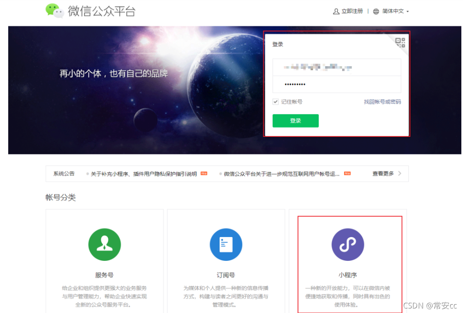Click 立即注册 to register
This screenshot has width=463, height=313.
pyautogui.click(x=352, y=11)
